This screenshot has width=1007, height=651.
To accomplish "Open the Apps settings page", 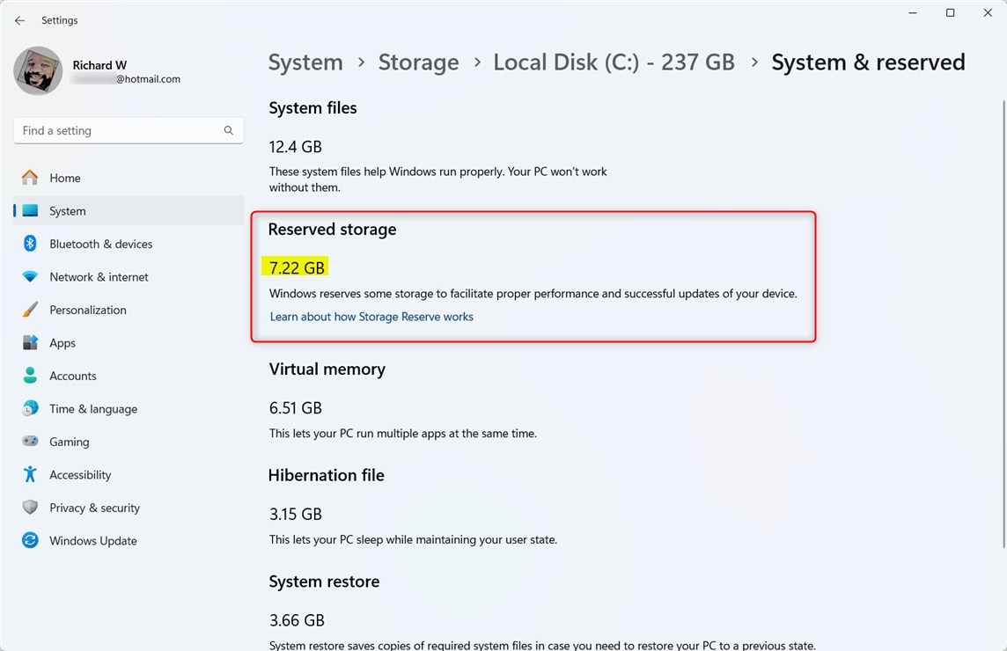I will pos(62,342).
